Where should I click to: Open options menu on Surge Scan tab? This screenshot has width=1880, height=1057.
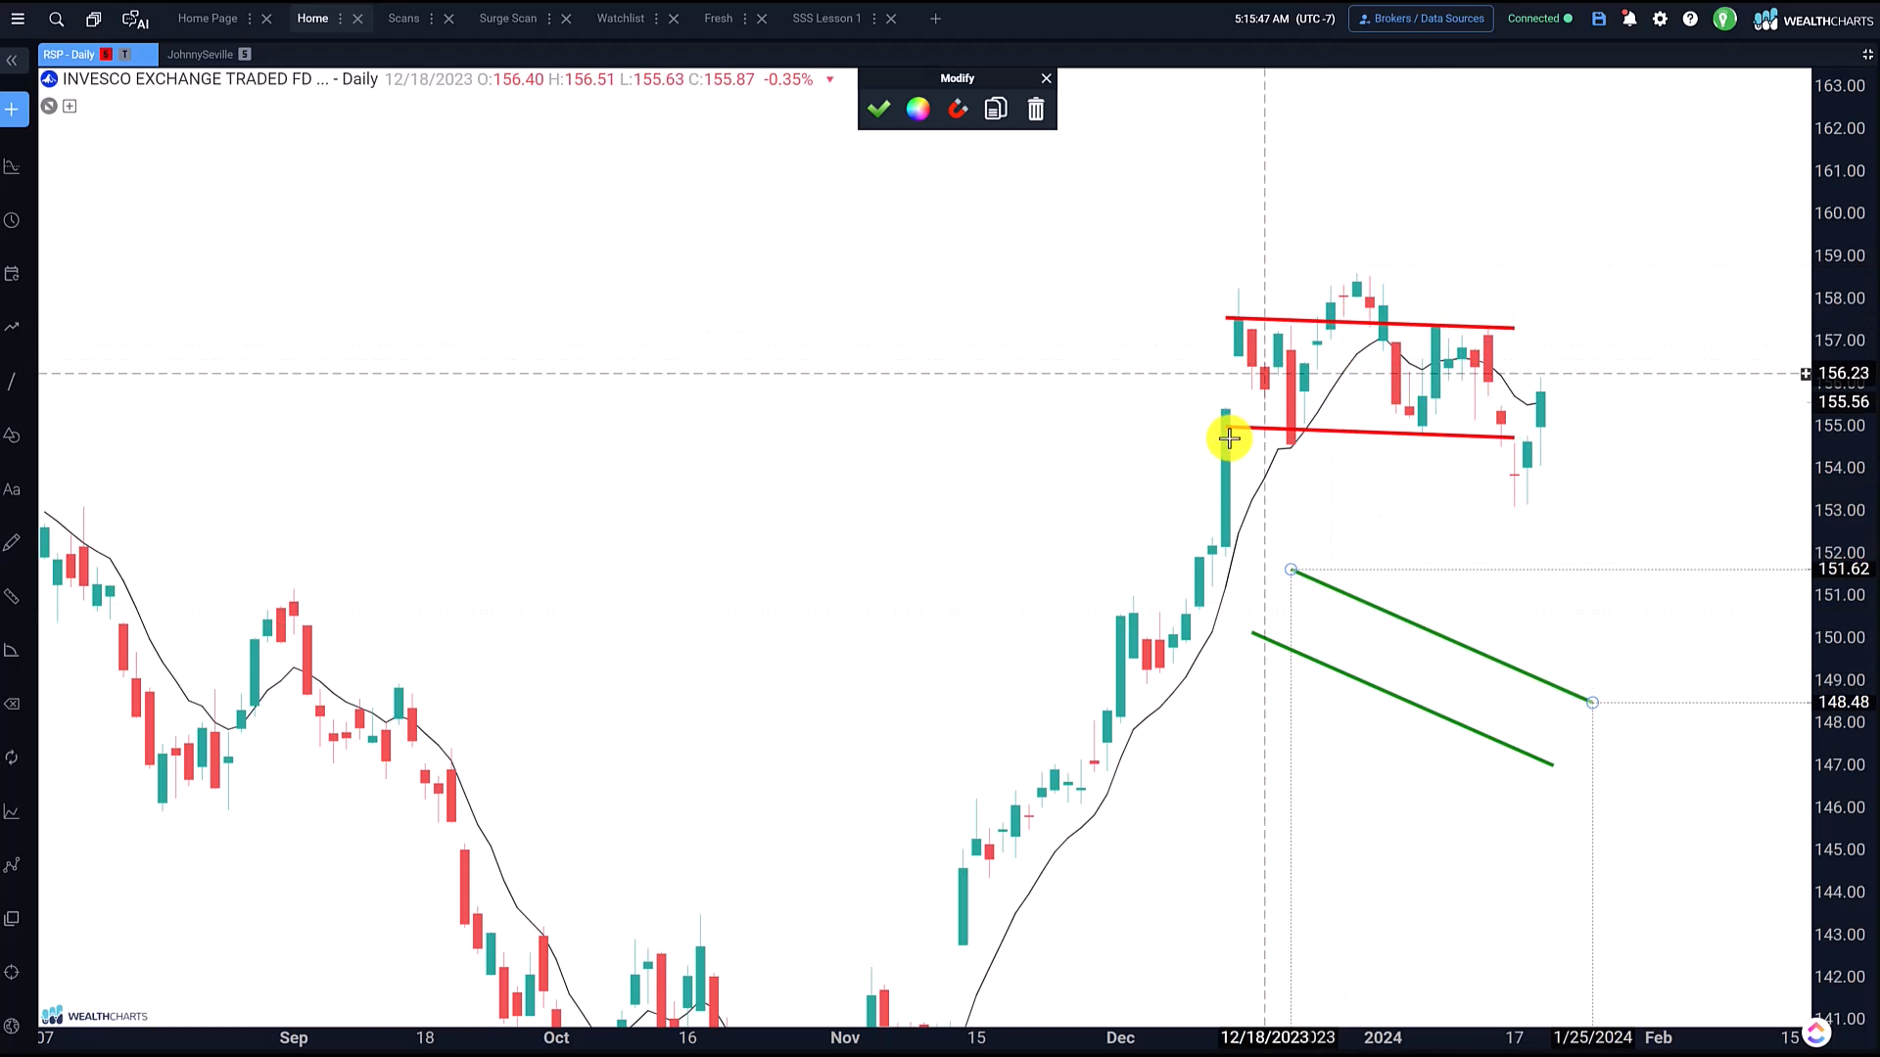coord(549,19)
